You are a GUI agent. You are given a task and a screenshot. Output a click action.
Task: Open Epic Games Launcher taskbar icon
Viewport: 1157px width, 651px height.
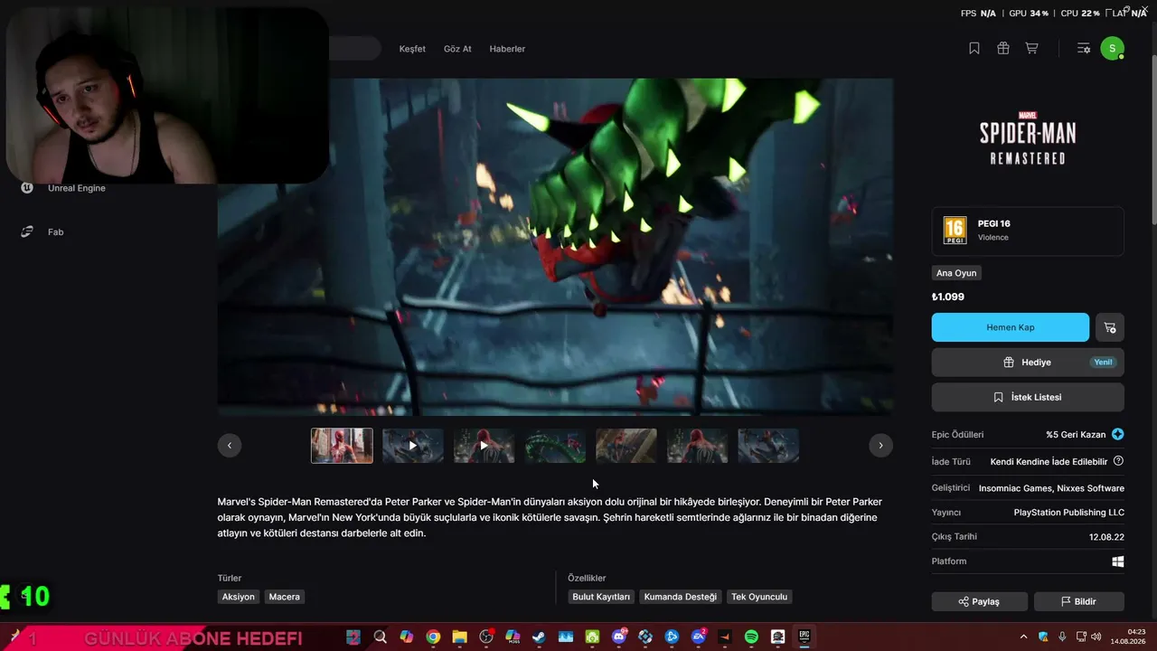tap(804, 637)
